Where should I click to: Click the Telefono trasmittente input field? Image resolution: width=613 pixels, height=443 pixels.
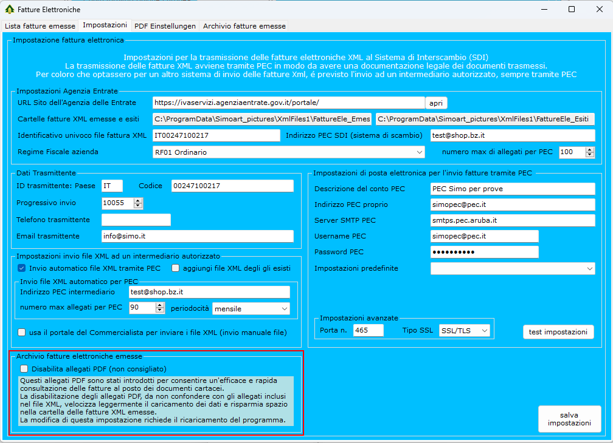coord(136,220)
